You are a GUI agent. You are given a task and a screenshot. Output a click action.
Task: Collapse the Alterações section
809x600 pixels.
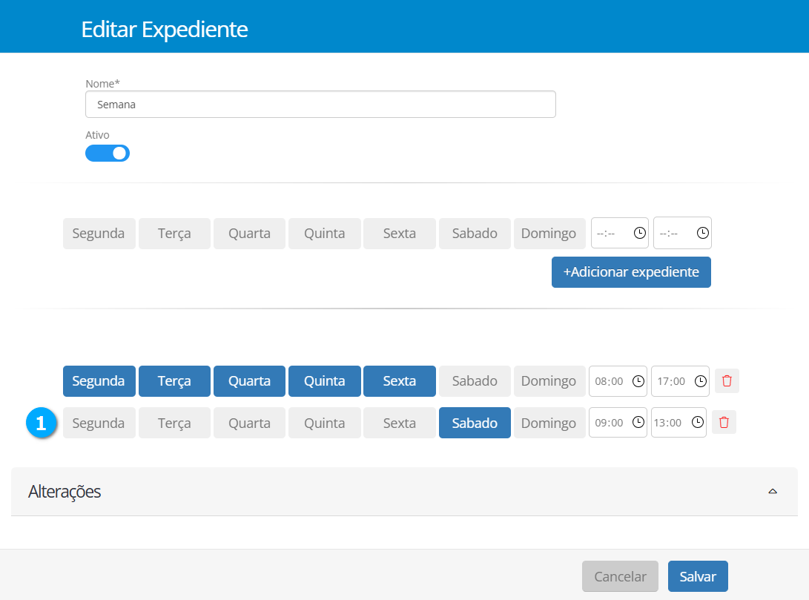point(773,491)
